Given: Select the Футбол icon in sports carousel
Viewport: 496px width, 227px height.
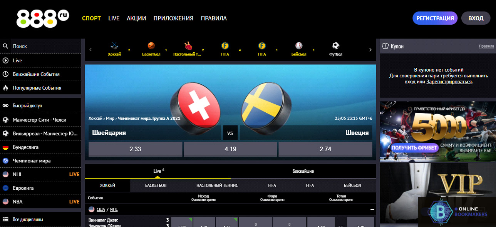Looking at the screenshot, I should click(336, 45).
